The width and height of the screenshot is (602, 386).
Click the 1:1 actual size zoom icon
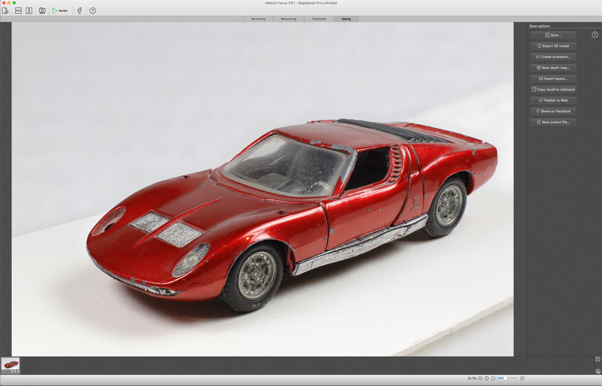point(480,378)
